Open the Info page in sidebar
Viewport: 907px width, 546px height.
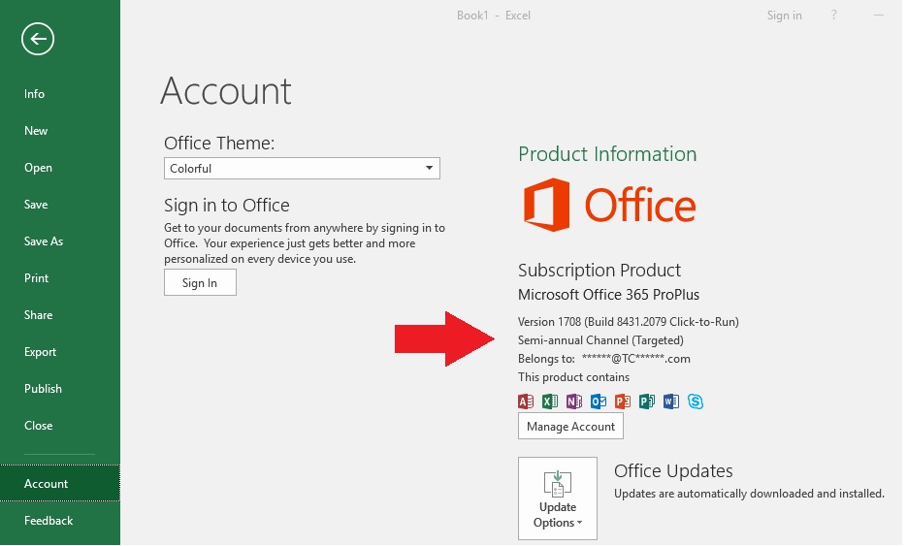click(35, 94)
